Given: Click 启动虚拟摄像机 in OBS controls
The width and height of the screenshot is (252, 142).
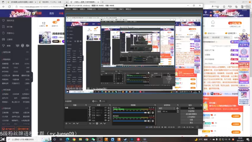Looking at the screenshot, I should pos(191,114).
